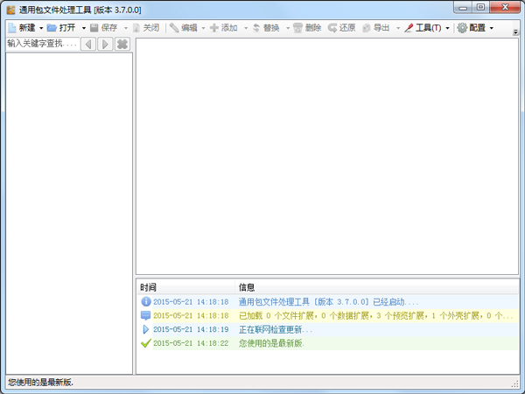Screen dimensions: 525x394
Task: Expand the 配置 dropdown arrow
Action: [491, 28]
